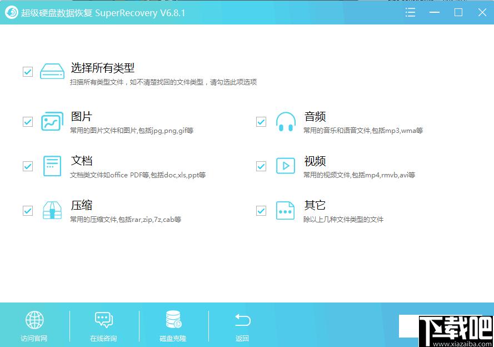This screenshot has height=347, width=494.
Task: Minimize the SuperRecovery window
Action: tap(435, 13)
